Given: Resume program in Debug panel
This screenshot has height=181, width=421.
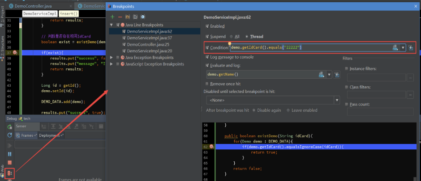Looking at the screenshot, I should click(10, 146).
